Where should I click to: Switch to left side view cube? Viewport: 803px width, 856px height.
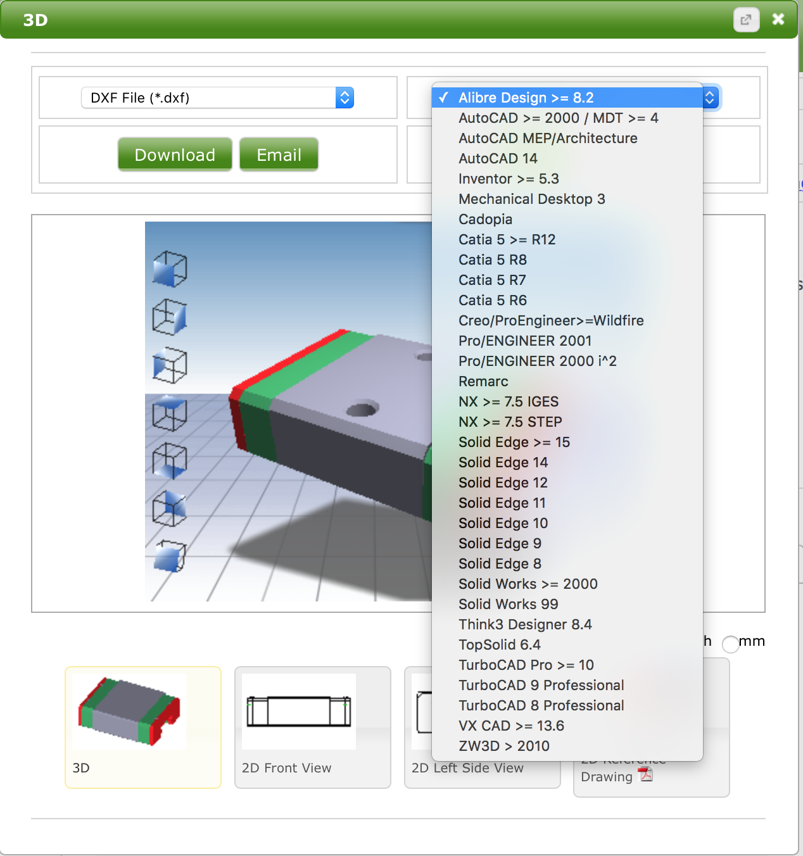(170, 365)
